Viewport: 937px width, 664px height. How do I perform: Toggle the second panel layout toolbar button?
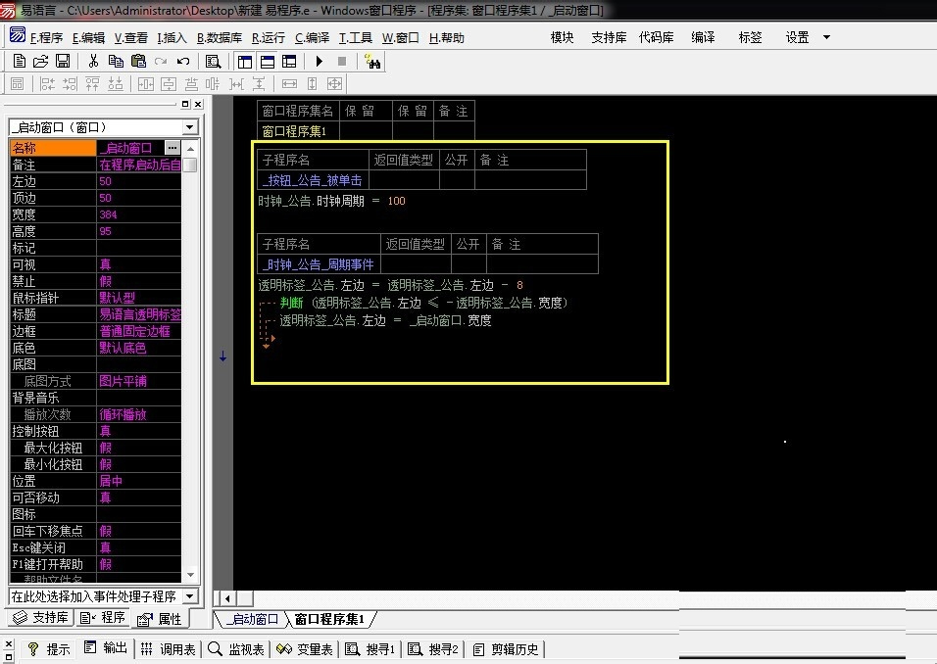(267, 62)
